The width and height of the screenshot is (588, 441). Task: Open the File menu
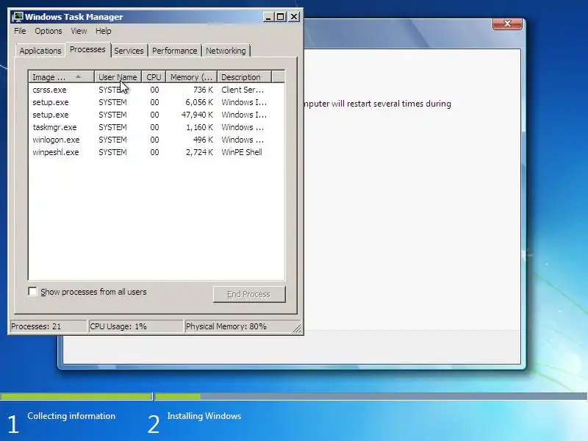tap(20, 31)
